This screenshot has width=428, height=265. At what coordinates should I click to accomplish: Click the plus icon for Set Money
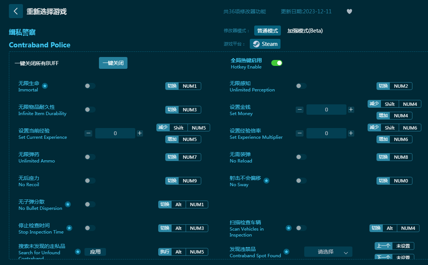click(x=351, y=110)
